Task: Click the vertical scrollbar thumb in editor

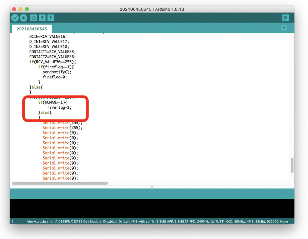Action: pyautogui.click(x=292, y=165)
